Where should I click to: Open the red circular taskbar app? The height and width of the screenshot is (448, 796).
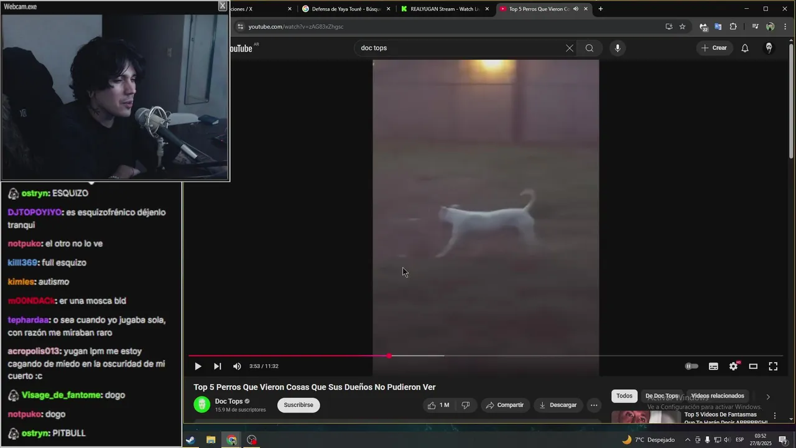[252, 440]
